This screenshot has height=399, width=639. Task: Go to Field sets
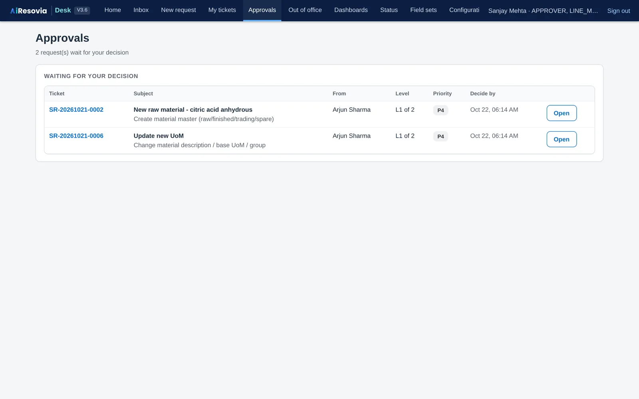[x=423, y=10]
